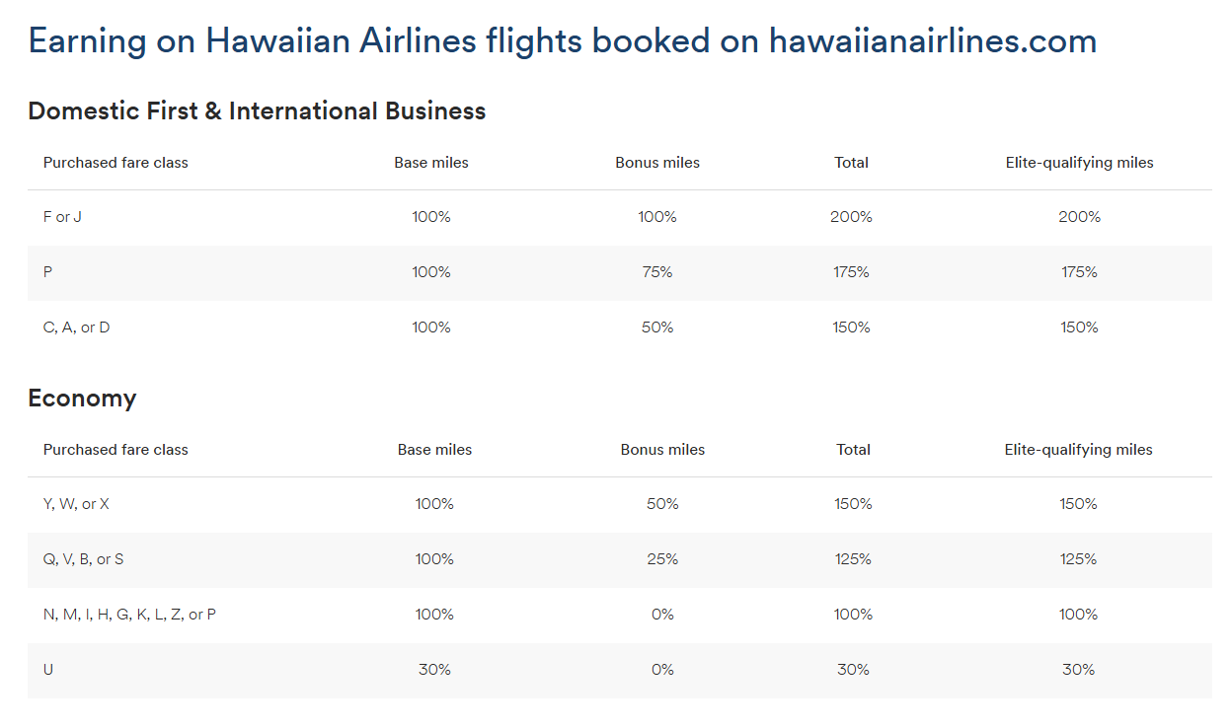The image size is (1232, 728).
Task: Click the Y, W, or X fare class
Action: 77,504
